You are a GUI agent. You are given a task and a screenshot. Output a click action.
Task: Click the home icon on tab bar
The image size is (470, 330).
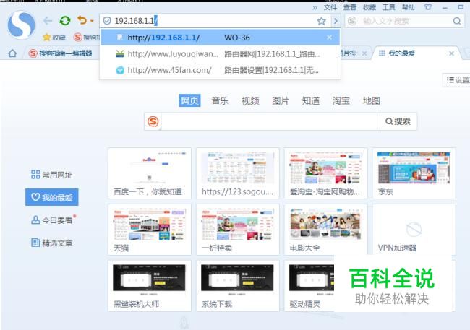click(x=12, y=53)
